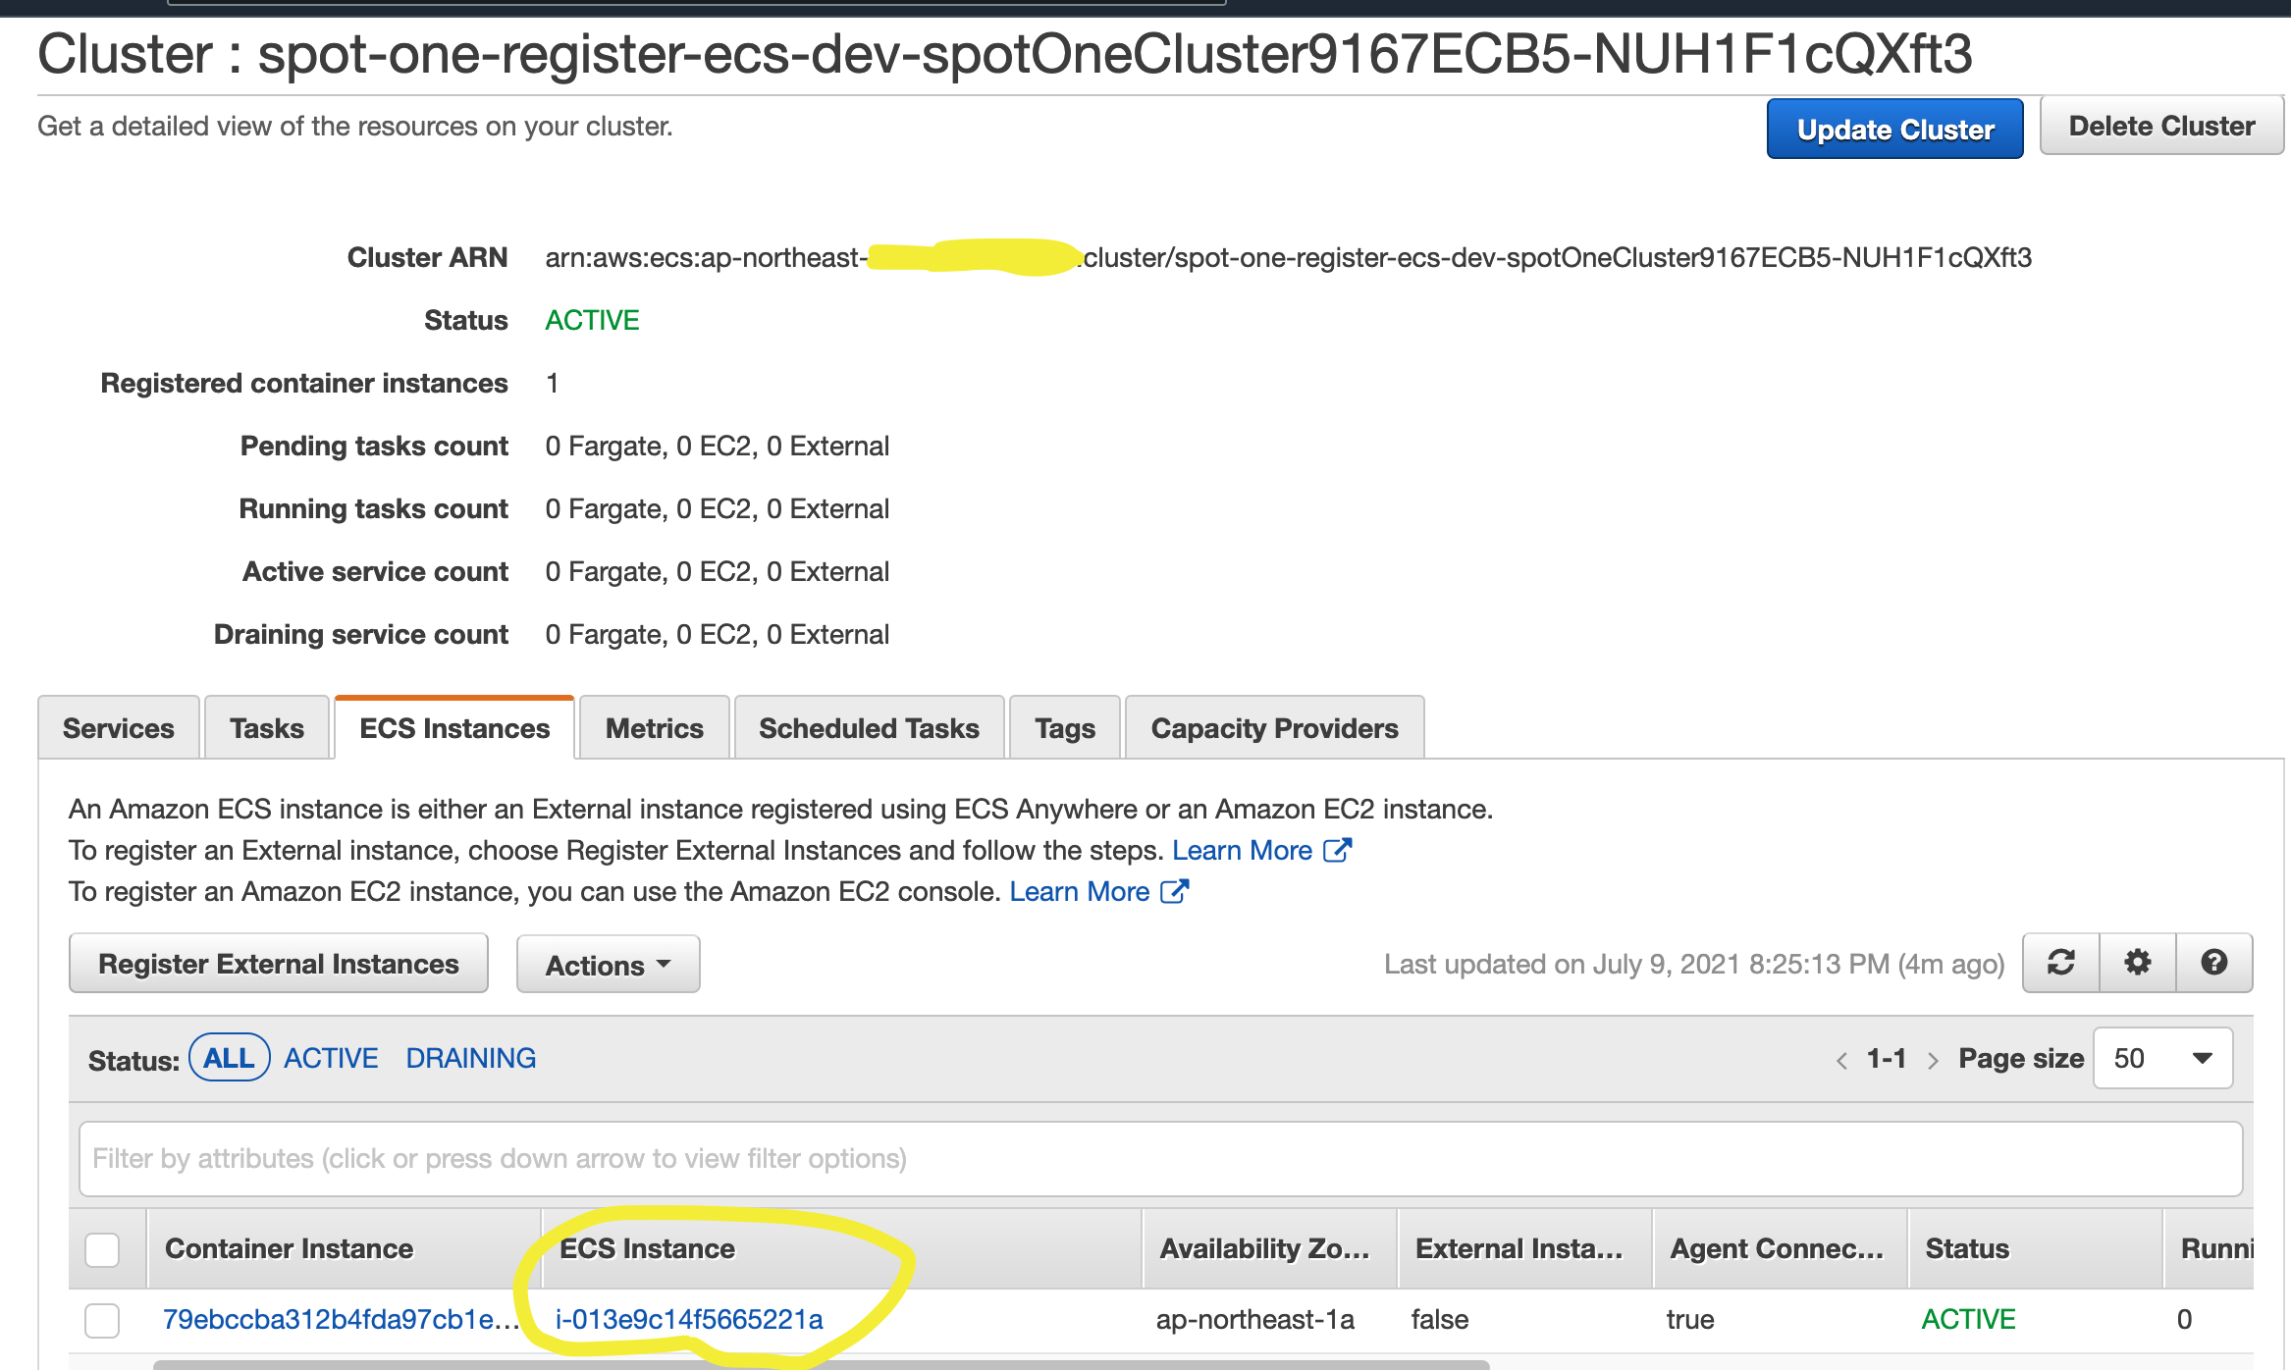Check the 79ebccba container instance row checkbox
The width and height of the screenshot is (2291, 1370).
(102, 1320)
